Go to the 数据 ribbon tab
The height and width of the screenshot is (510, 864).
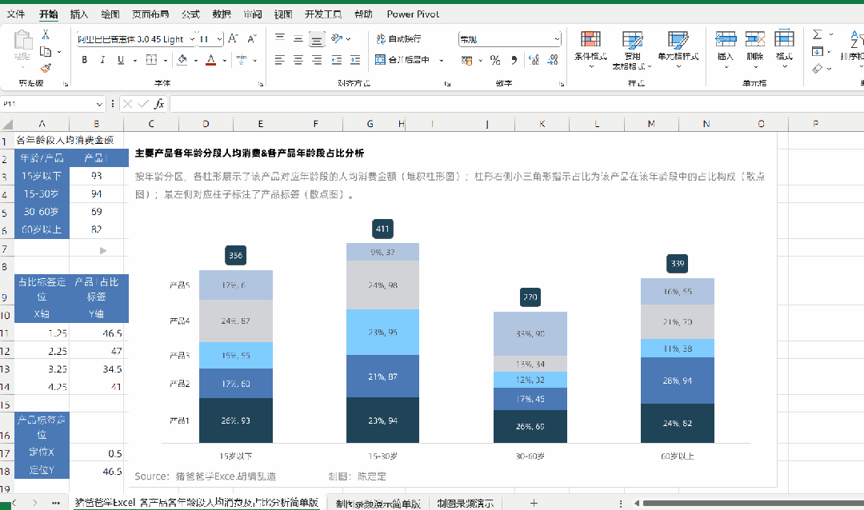222,14
